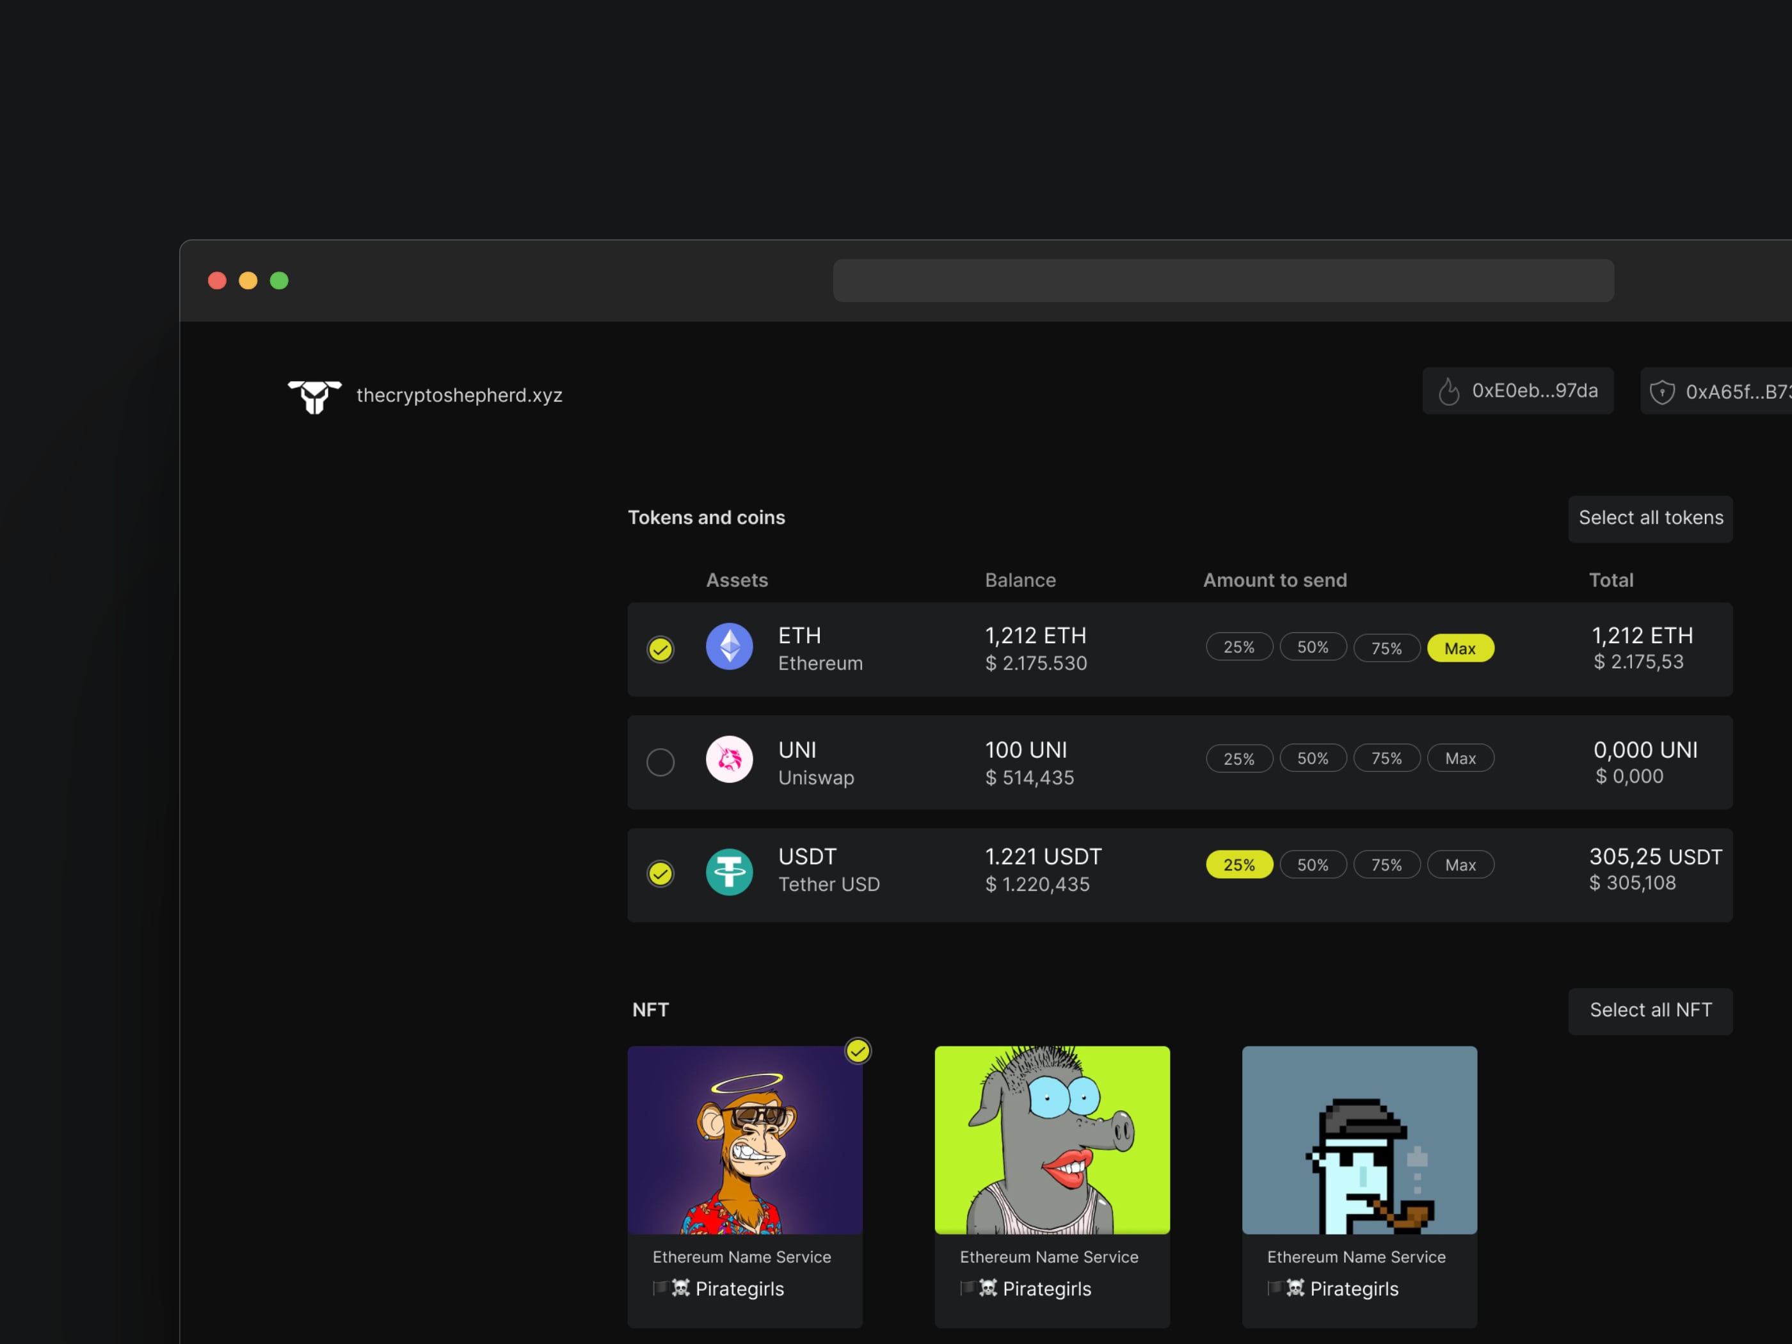Click the Ethereum coin icon

pyautogui.click(x=729, y=646)
